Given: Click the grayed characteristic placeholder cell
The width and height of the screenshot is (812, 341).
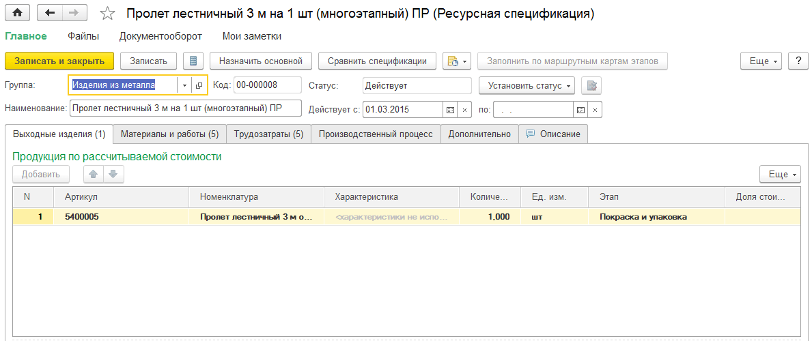Looking at the screenshot, I should 391,218.
